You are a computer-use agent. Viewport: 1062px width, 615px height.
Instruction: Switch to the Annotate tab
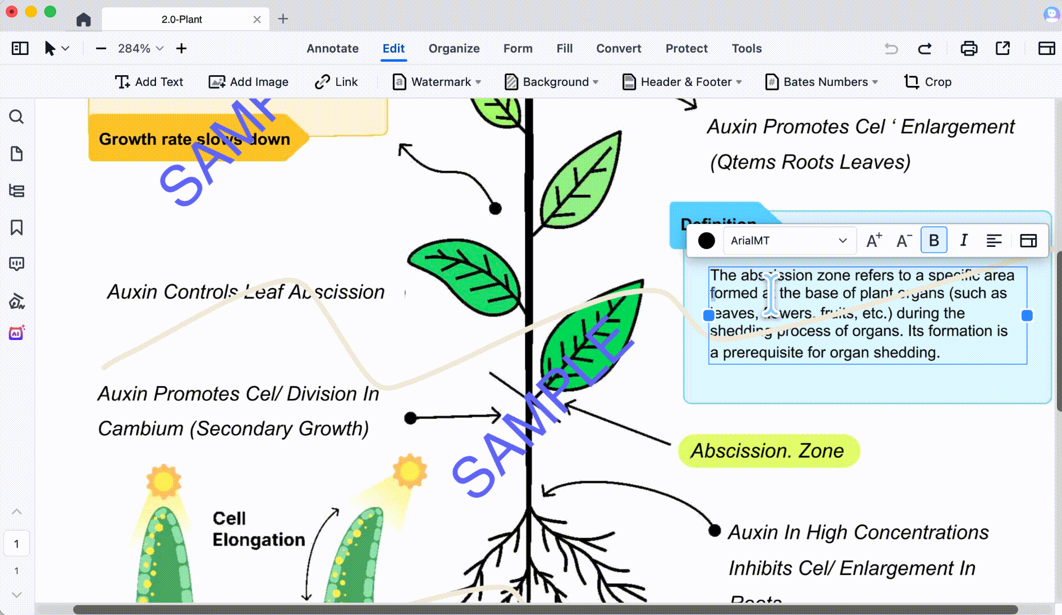(x=332, y=48)
